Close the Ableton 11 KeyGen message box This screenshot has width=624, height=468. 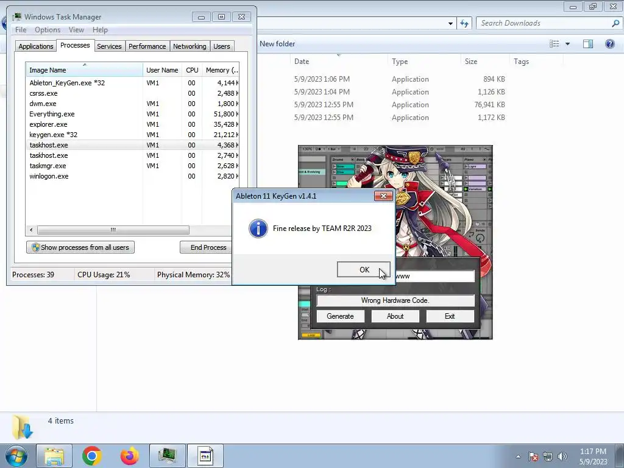click(383, 196)
